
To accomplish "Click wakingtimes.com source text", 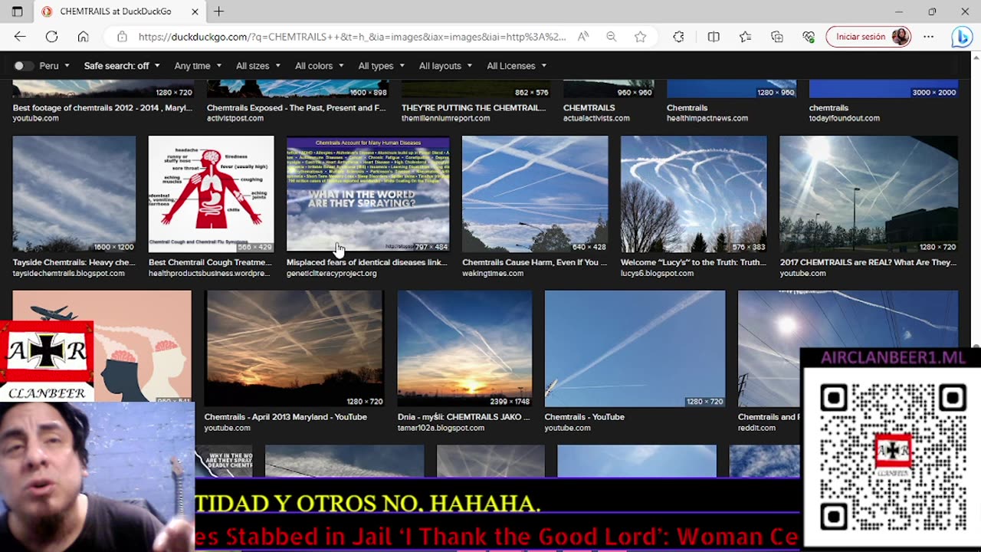I will [x=493, y=274].
